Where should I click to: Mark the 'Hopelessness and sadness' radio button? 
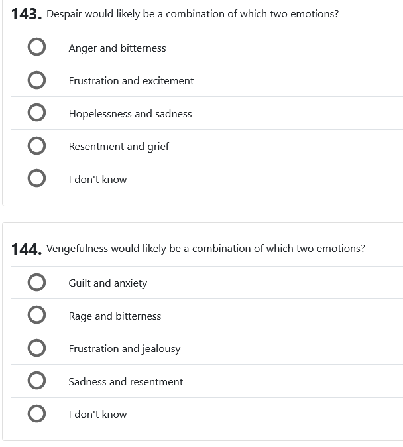click(37, 113)
